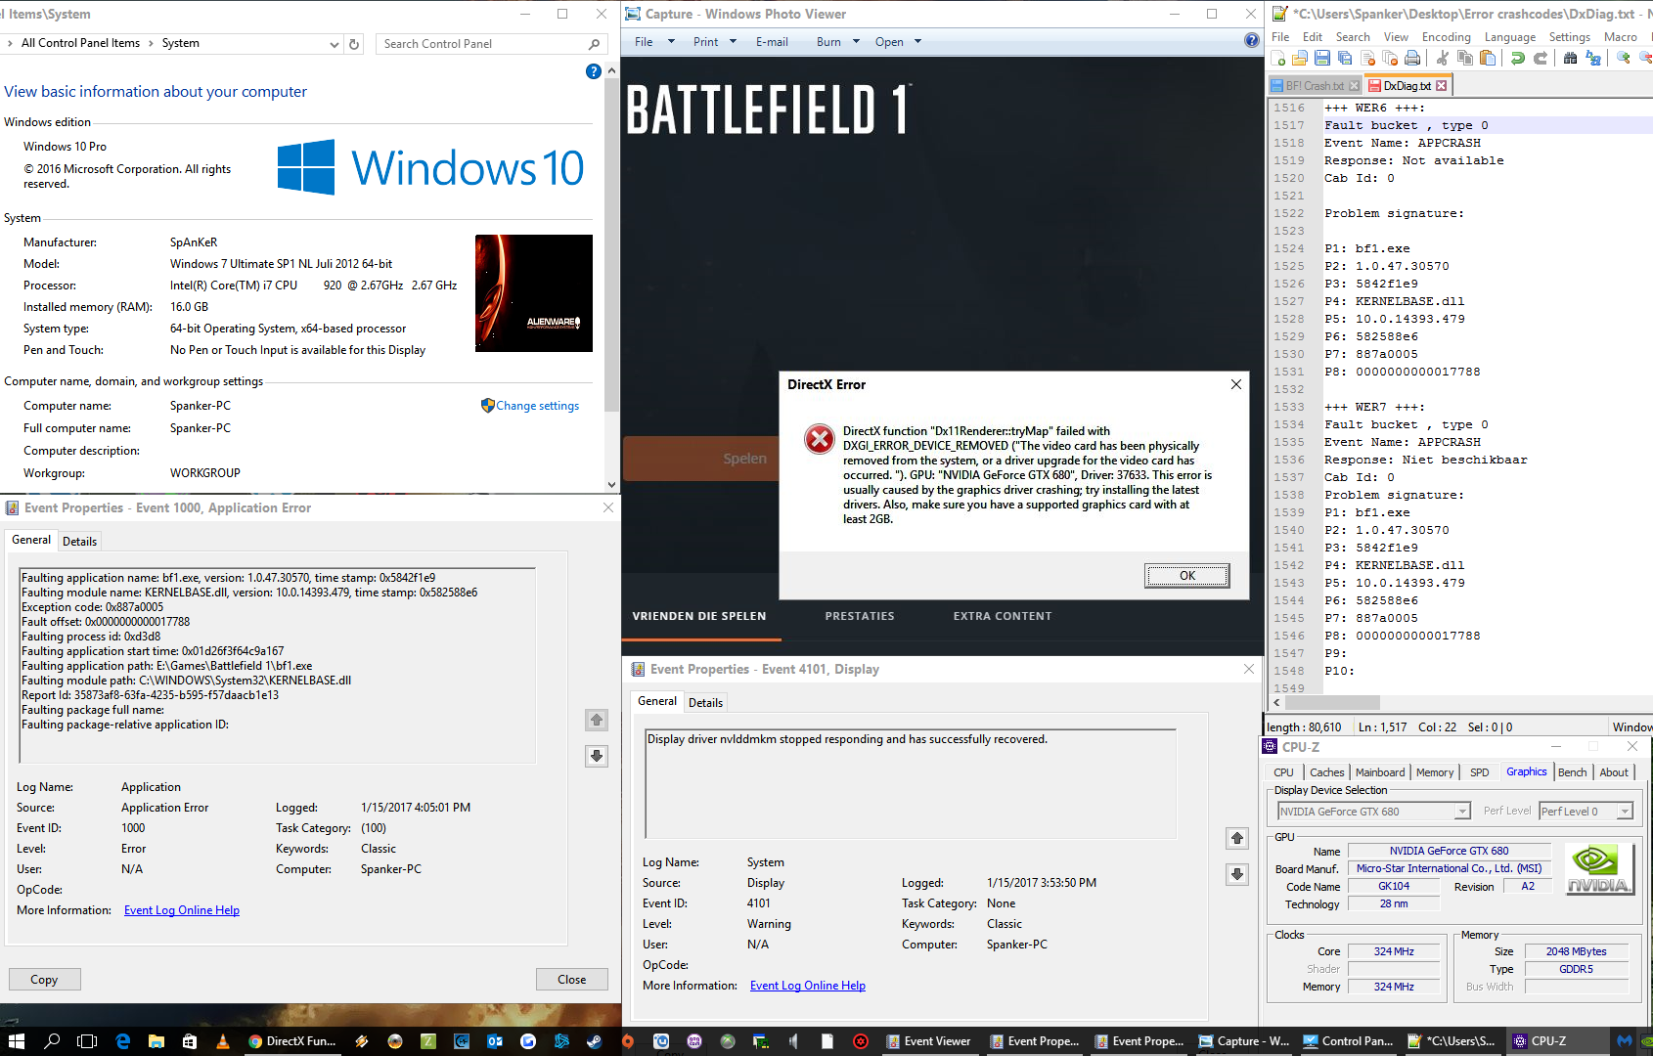Click OK in the DirectX Error dialog
This screenshot has height=1056, width=1653.
[x=1186, y=576]
